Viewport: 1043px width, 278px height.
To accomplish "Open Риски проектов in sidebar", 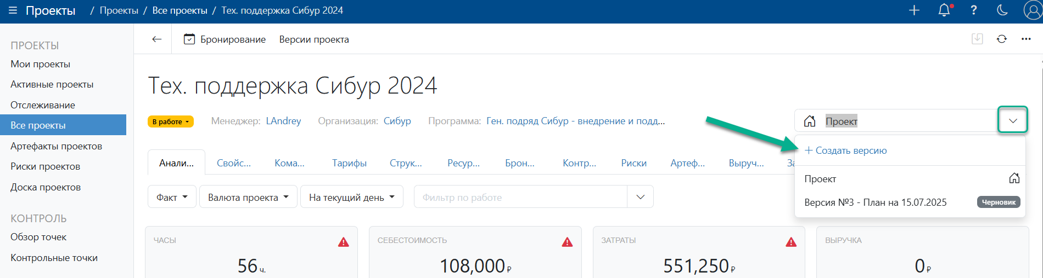I will point(45,166).
